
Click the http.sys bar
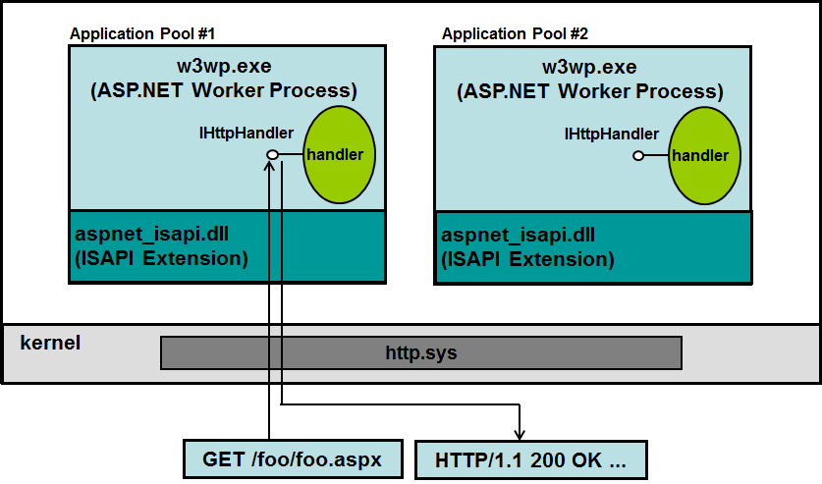click(421, 353)
